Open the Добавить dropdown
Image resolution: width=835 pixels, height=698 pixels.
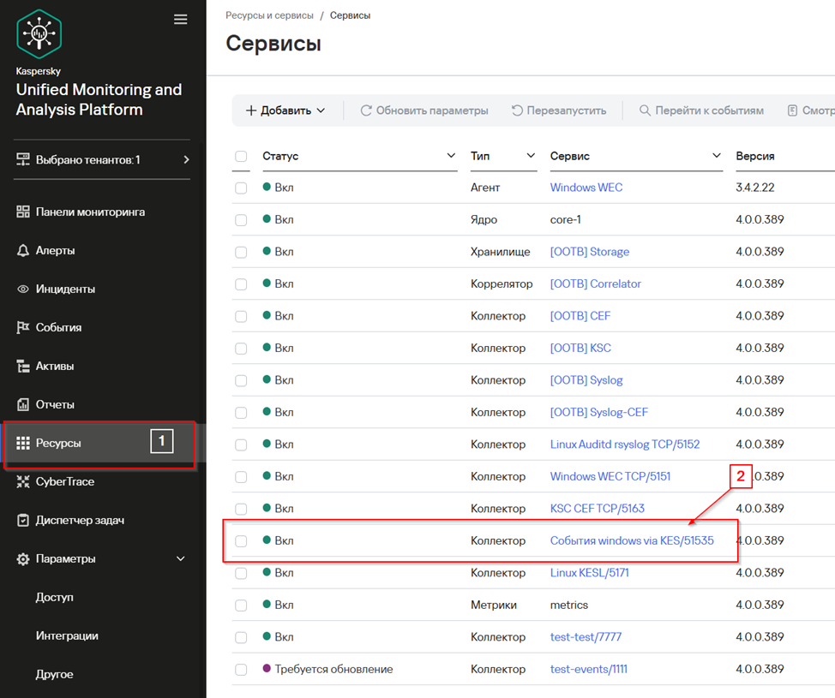pyautogui.click(x=285, y=110)
